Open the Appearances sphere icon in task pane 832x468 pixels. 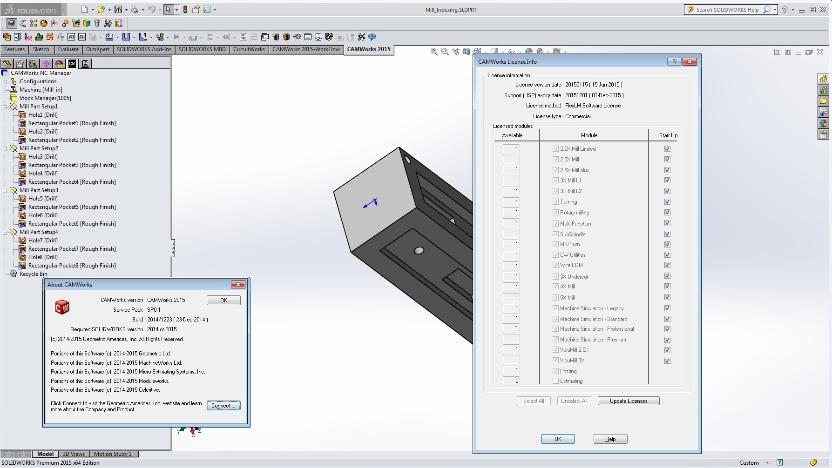click(823, 123)
